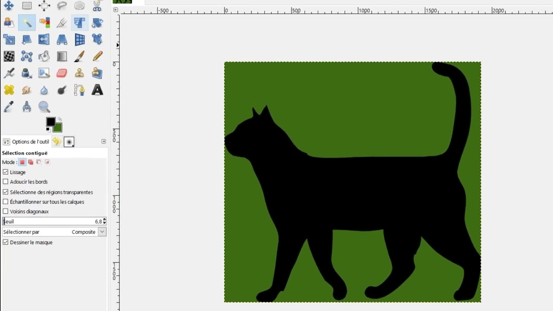The image size is (553, 311).
Task: Reset colors to default black and white
Action: point(48,130)
